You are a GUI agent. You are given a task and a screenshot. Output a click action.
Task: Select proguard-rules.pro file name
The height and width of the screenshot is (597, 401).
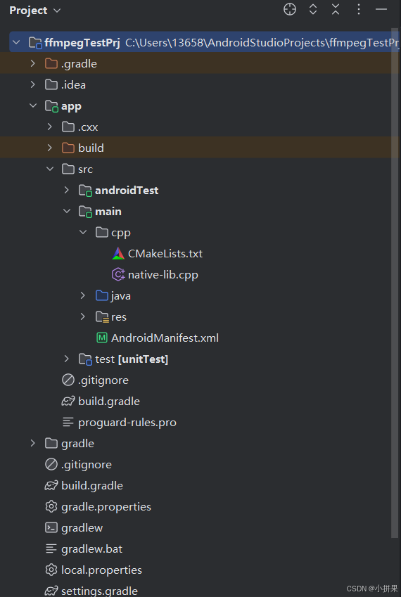point(127,422)
